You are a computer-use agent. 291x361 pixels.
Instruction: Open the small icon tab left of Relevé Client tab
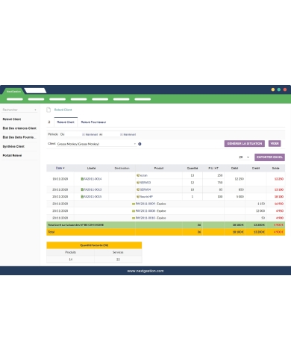click(49, 122)
